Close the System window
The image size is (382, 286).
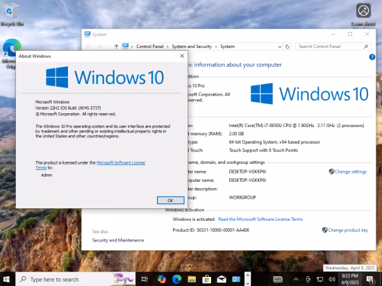click(367, 34)
